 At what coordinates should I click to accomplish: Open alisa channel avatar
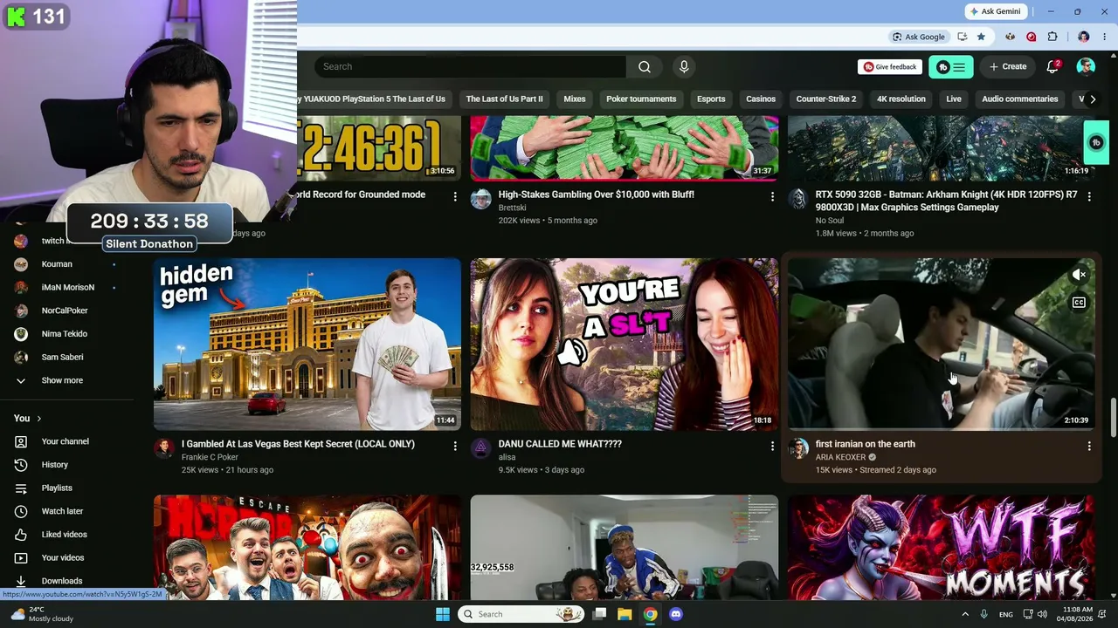pyautogui.click(x=481, y=448)
